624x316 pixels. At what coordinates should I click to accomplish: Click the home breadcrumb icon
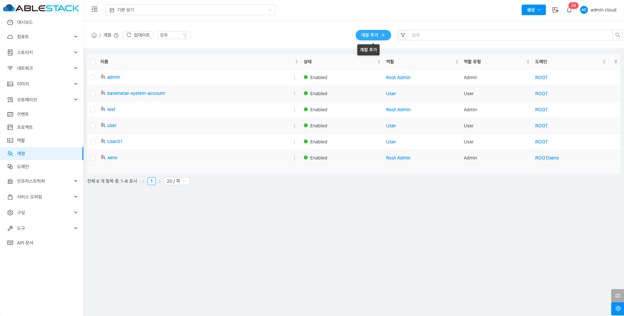pos(94,35)
